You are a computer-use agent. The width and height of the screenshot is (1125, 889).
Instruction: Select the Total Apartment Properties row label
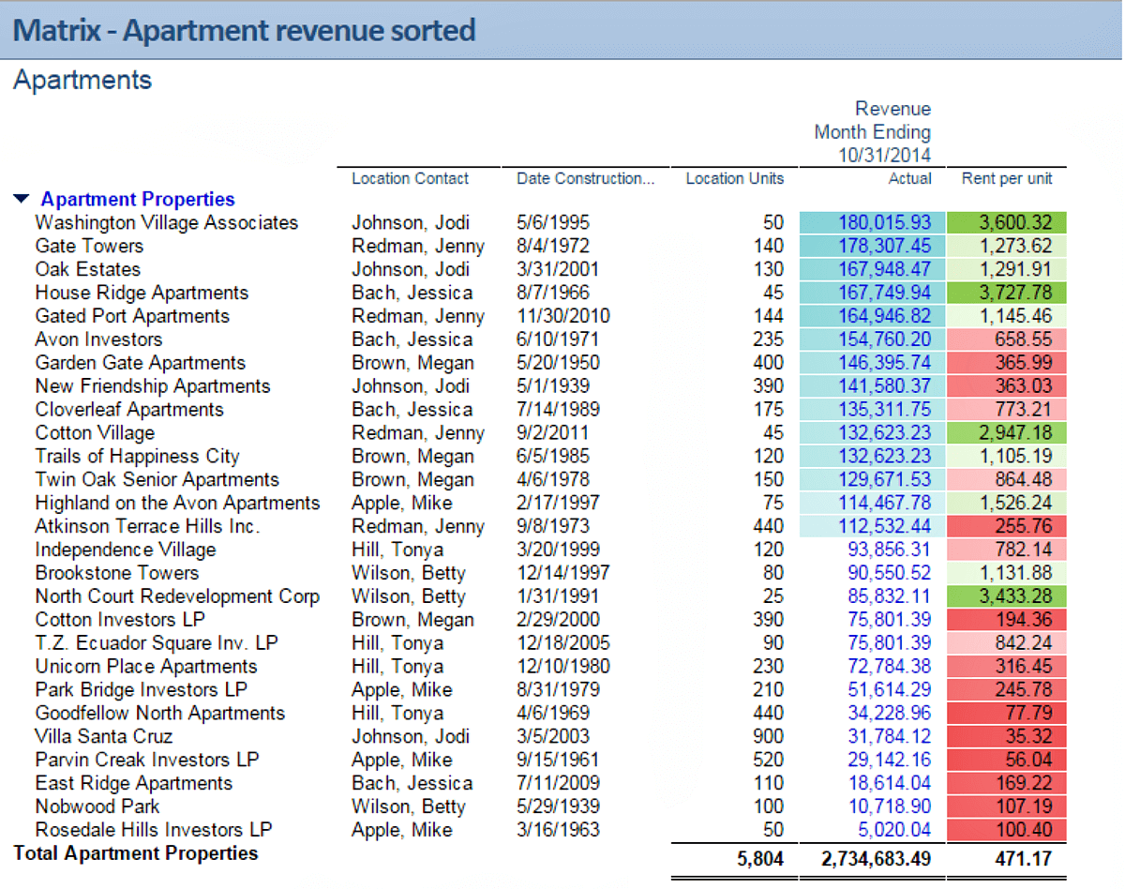click(136, 853)
